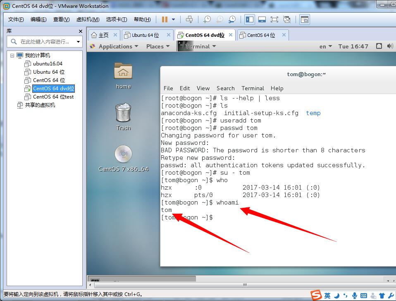Image resolution: width=396 pixels, height=301 pixels.
Task: Open the terminal Terminal menu
Action: coord(253,88)
